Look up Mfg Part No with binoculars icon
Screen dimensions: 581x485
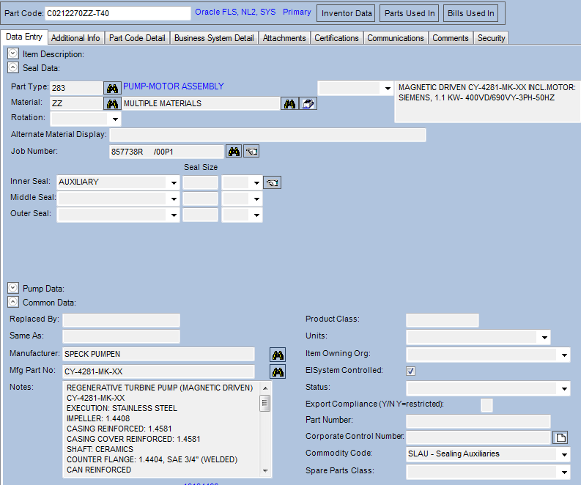click(278, 371)
